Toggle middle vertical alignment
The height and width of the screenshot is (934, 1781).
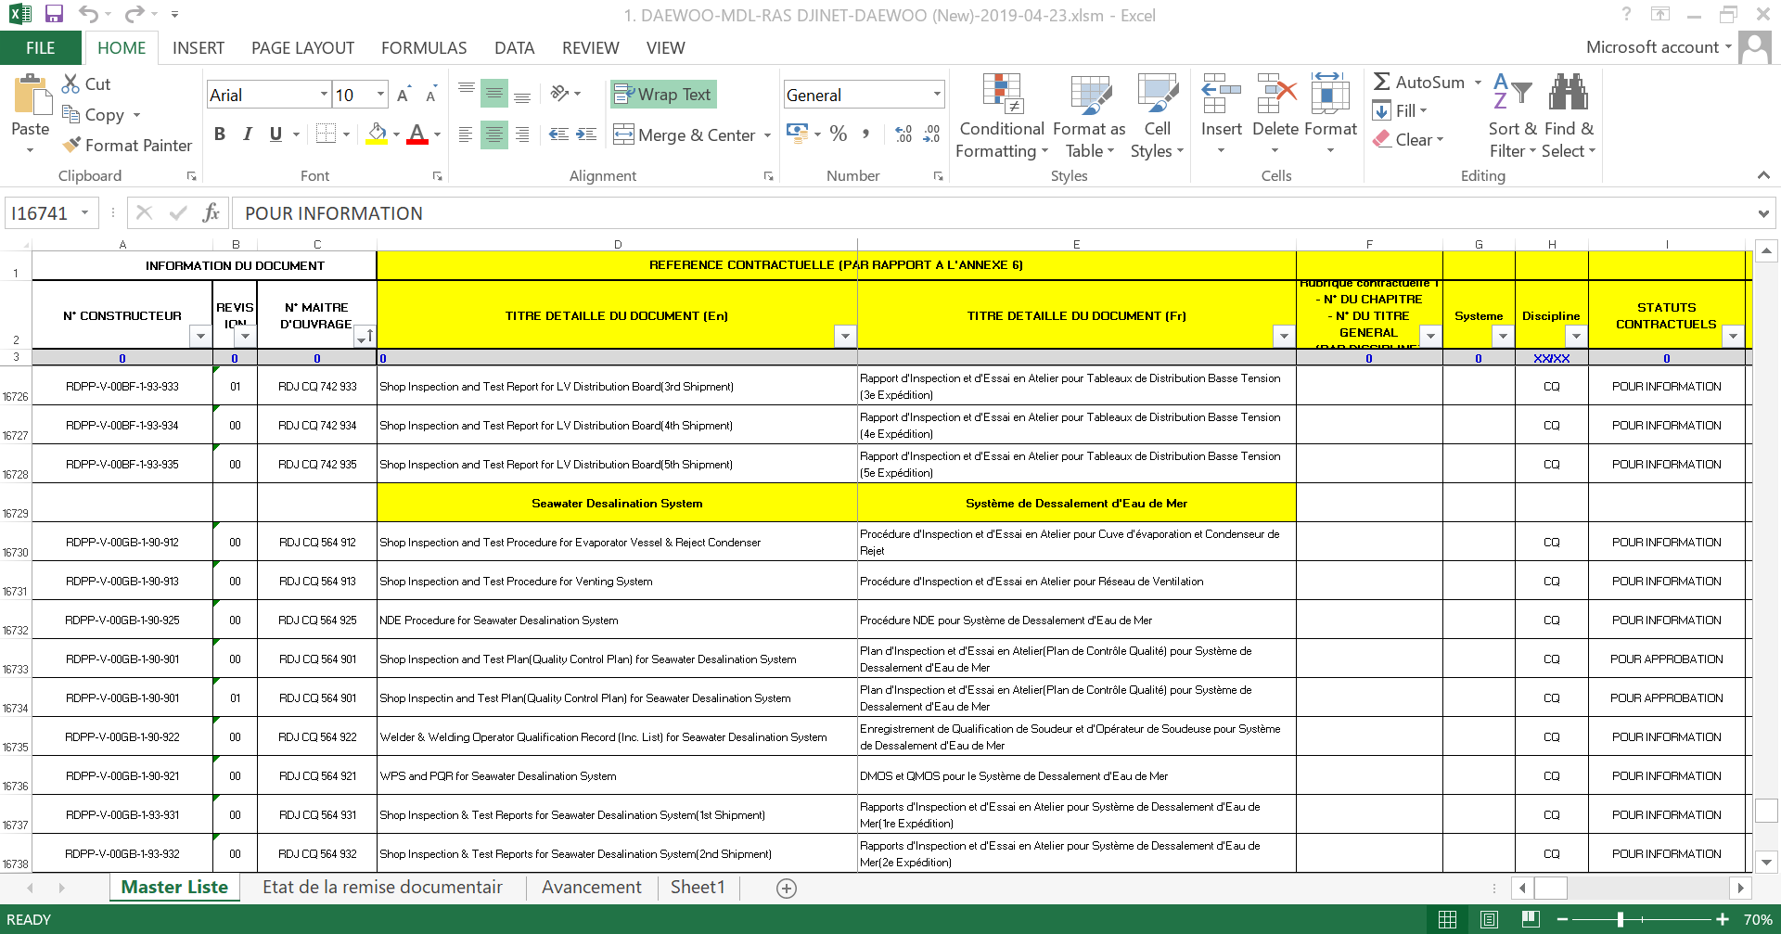(x=494, y=94)
